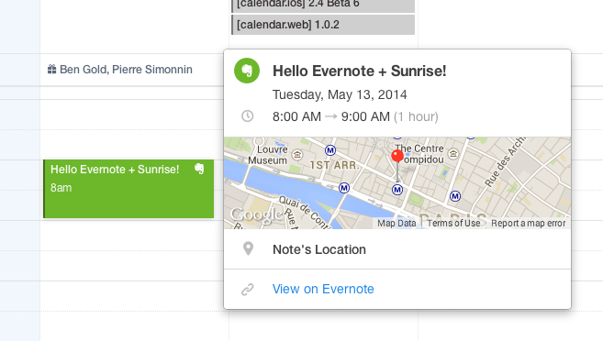603x341 pixels.
Task: Open the Terms of Use map link
Action: pos(453,223)
